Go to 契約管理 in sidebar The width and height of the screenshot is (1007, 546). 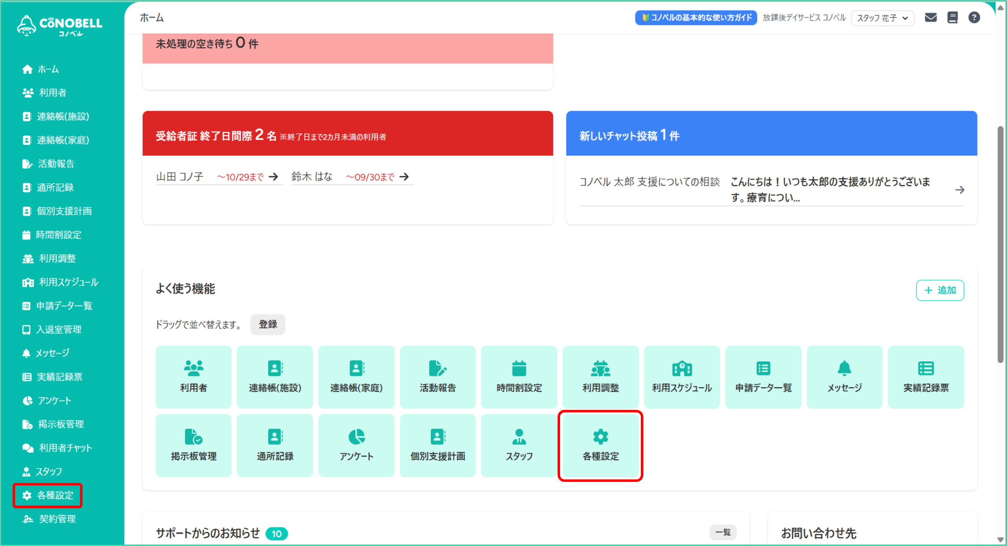[x=57, y=519]
